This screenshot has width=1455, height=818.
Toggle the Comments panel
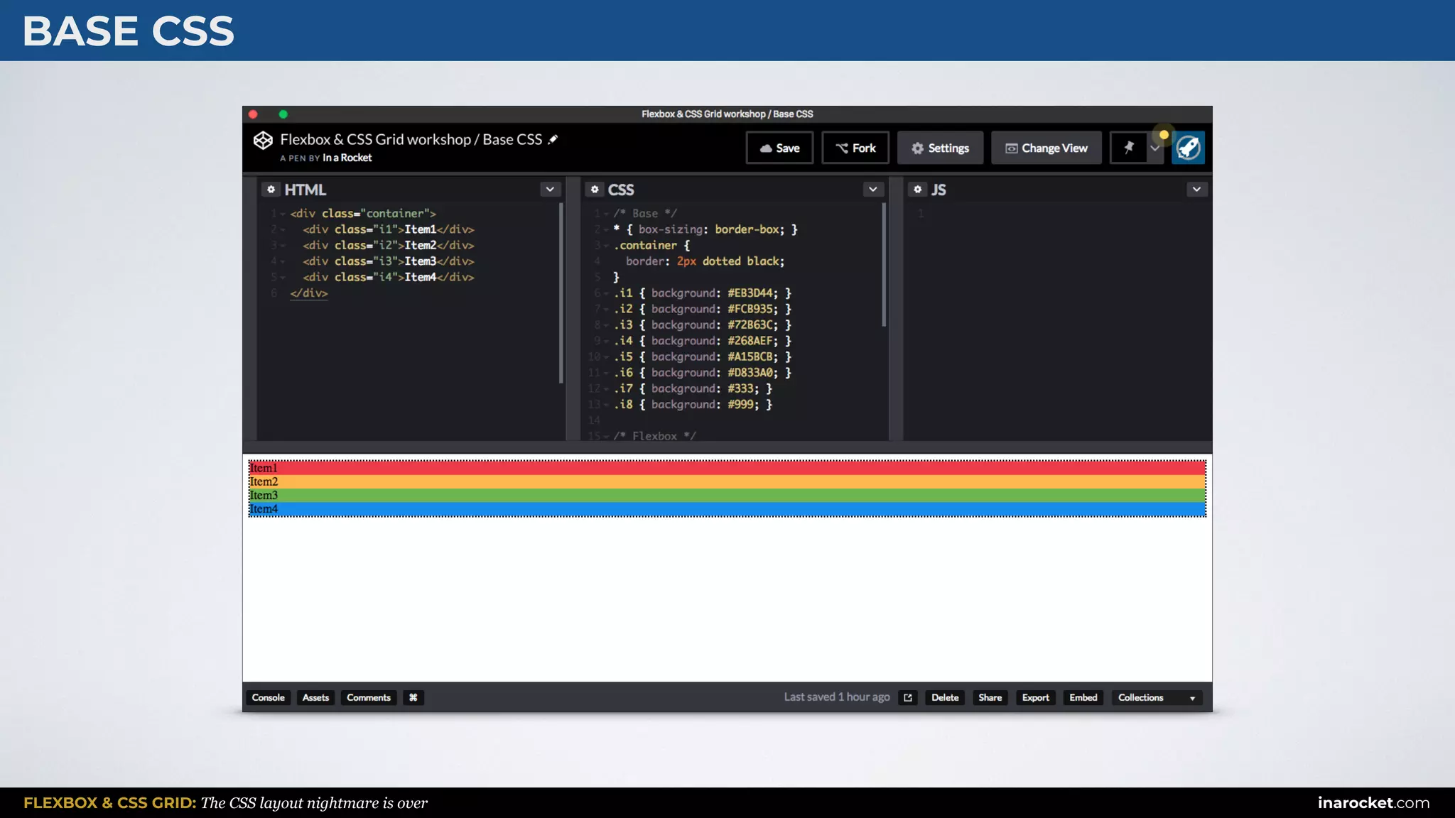pyautogui.click(x=368, y=698)
